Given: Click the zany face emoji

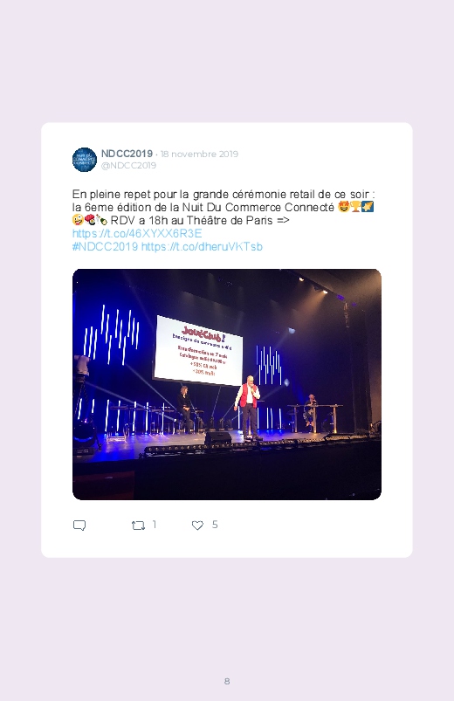Looking at the screenshot, I should pyautogui.click(x=78, y=220).
